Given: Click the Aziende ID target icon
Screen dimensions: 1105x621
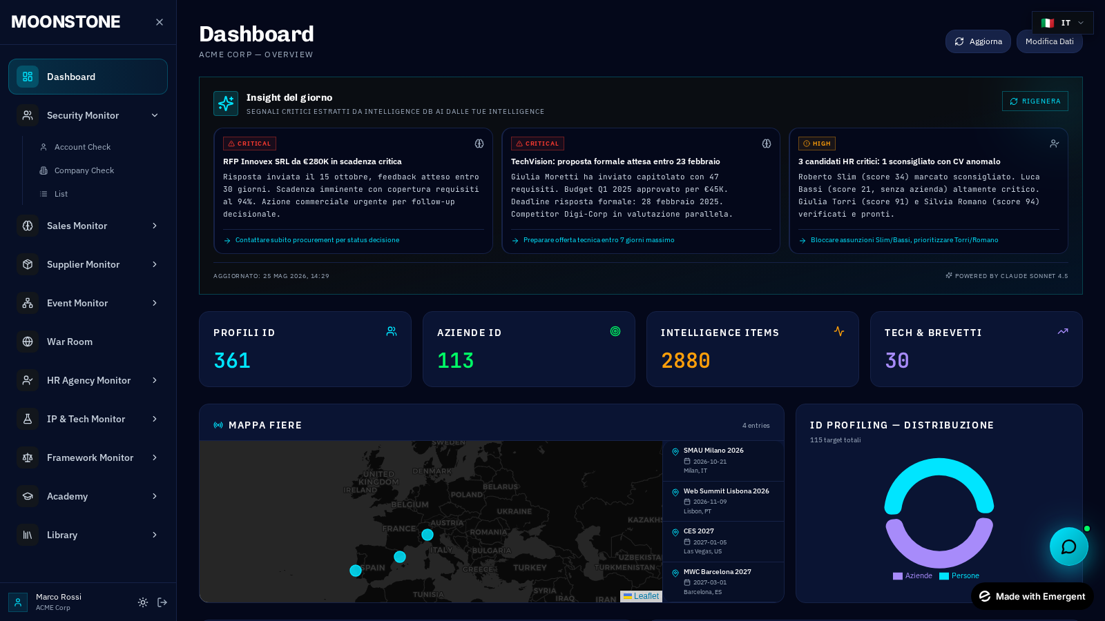Looking at the screenshot, I should pyautogui.click(x=615, y=331).
